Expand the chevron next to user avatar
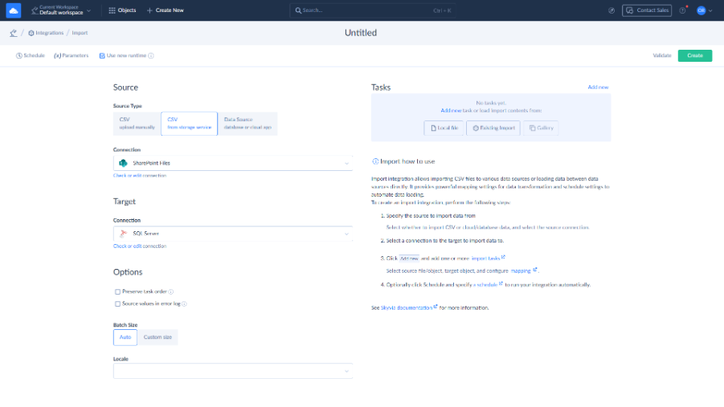 tap(710, 10)
